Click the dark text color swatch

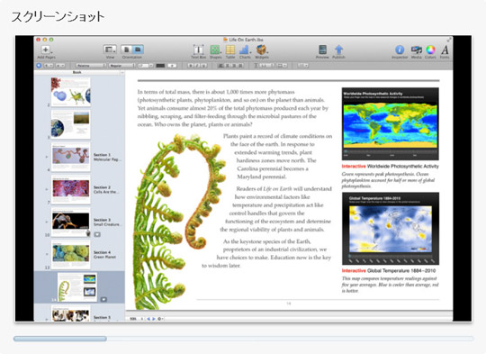click(x=160, y=66)
